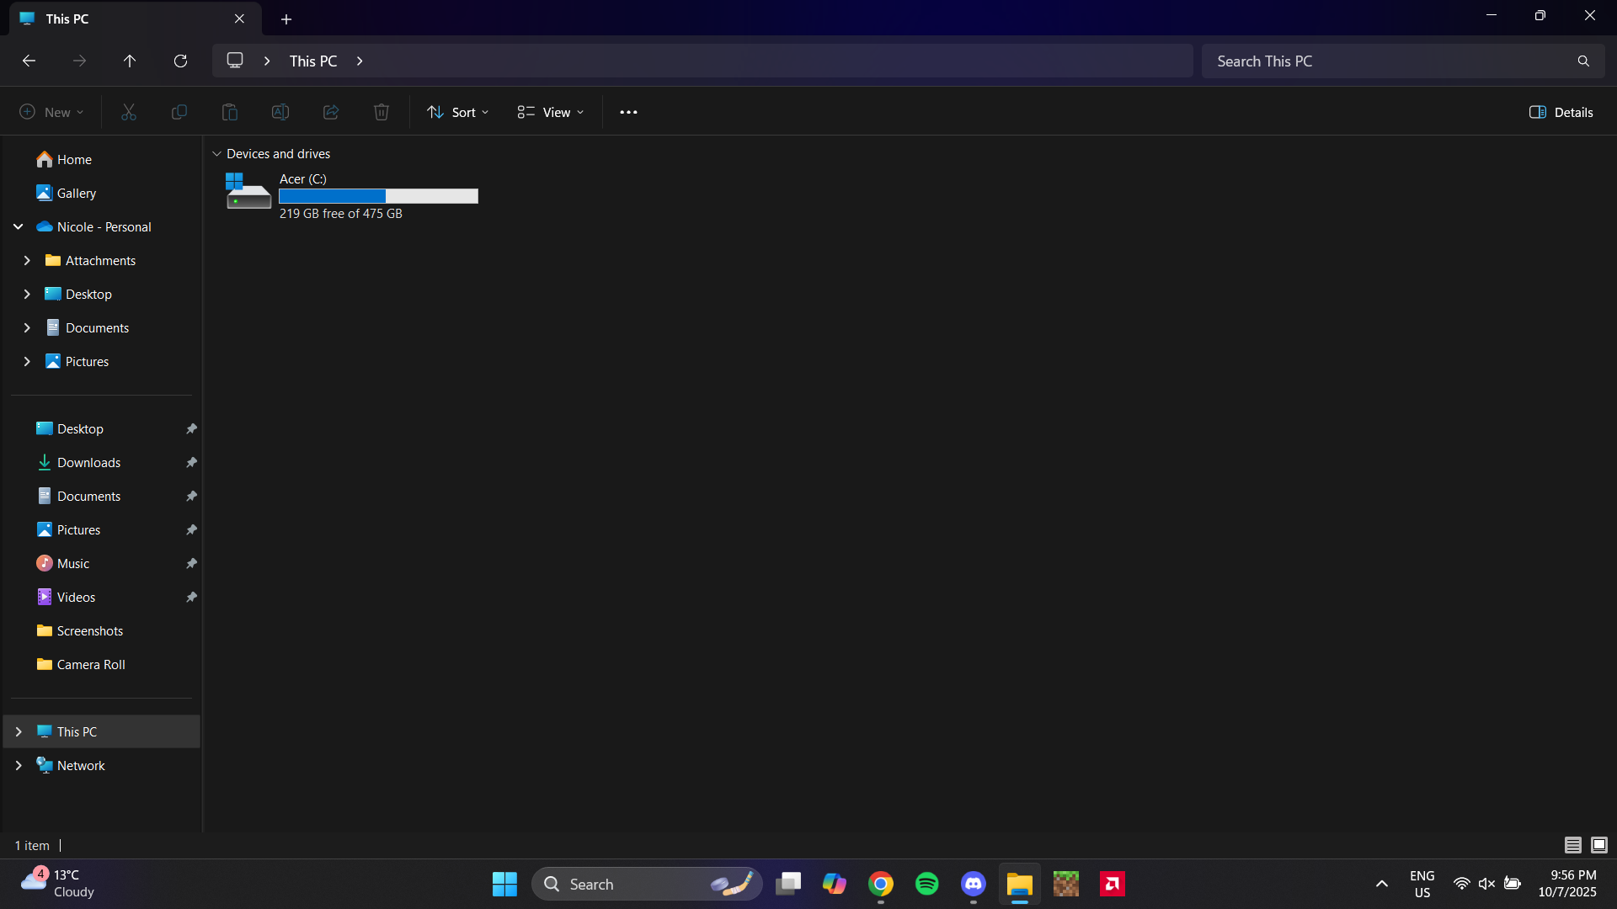Click the Share icon in the toolbar
Image resolution: width=1617 pixels, height=909 pixels.
[x=330, y=111]
